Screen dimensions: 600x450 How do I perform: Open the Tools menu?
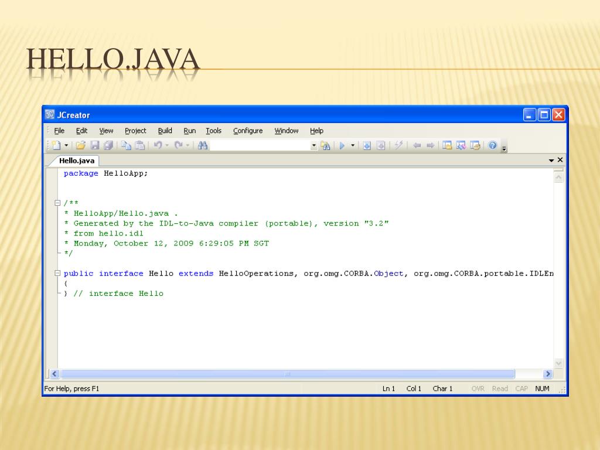213,131
